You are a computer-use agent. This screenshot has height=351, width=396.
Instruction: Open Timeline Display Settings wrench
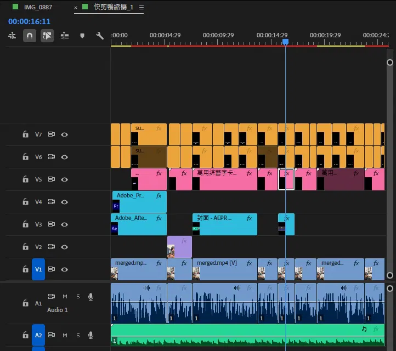tap(100, 36)
